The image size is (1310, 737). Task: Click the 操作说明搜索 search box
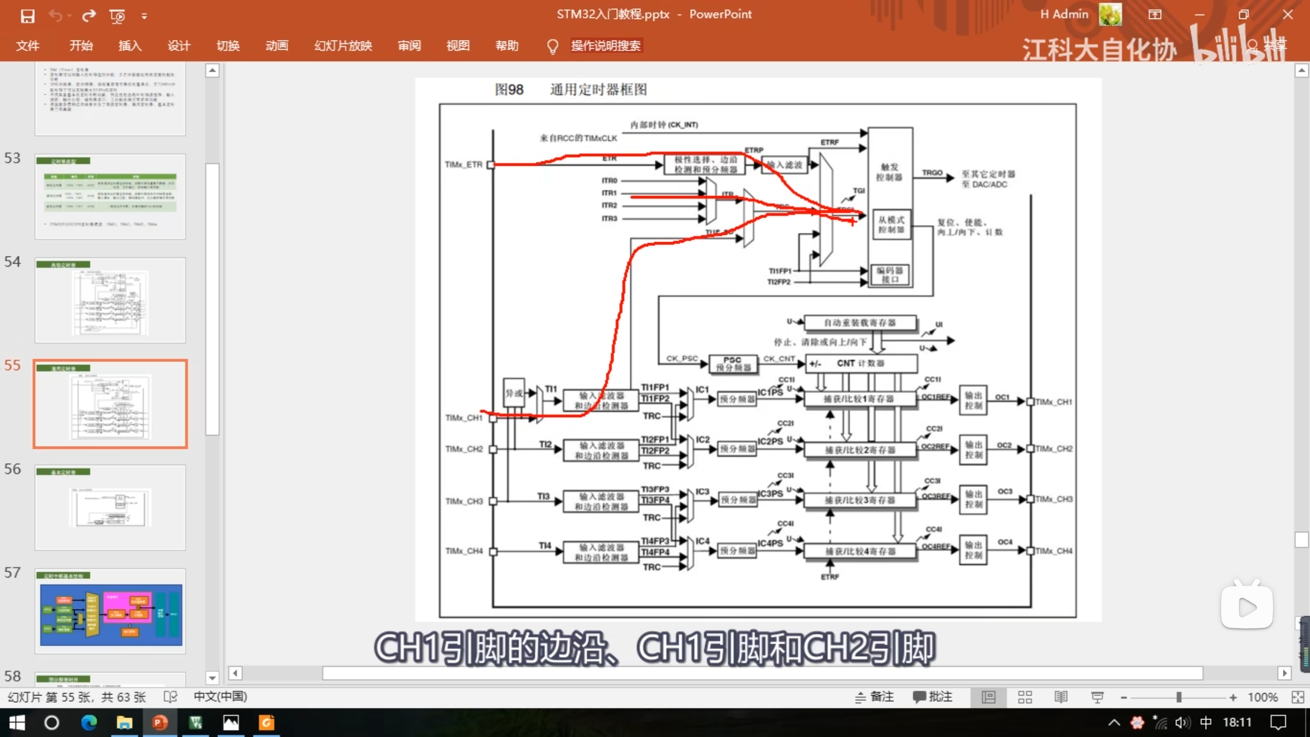click(605, 46)
